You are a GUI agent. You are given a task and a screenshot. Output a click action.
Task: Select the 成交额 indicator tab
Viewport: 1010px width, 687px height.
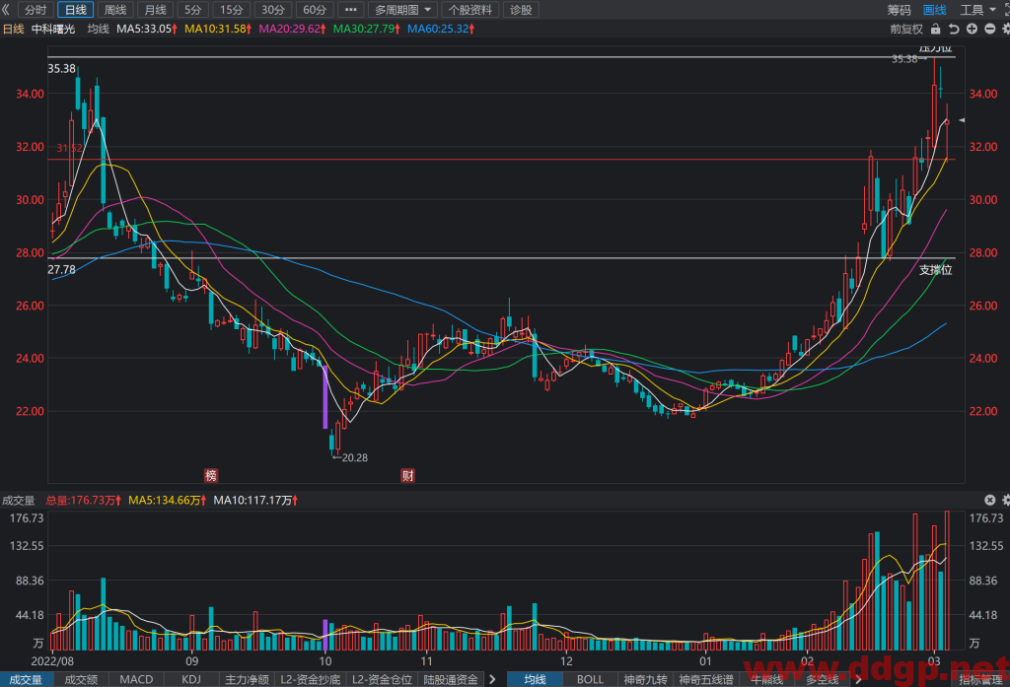pyautogui.click(x=81, y=679)
